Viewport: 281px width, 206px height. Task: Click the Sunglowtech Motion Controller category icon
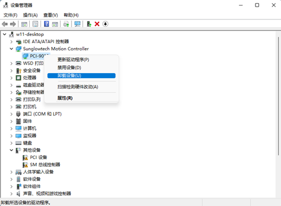tap(18, 49)
